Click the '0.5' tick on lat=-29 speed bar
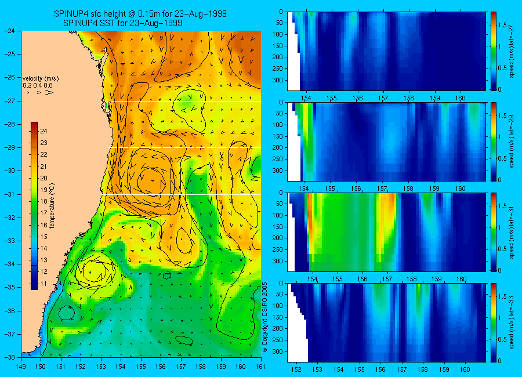This screenshot has height=377, width=522. point(502,158)
